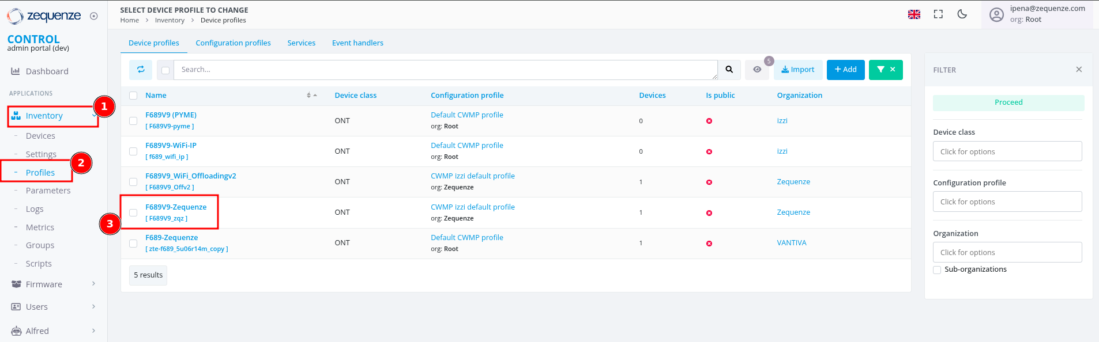Click the eye column visibility icon
The width and height of the screenshot is (1099, 342).
tap(757, 70)
